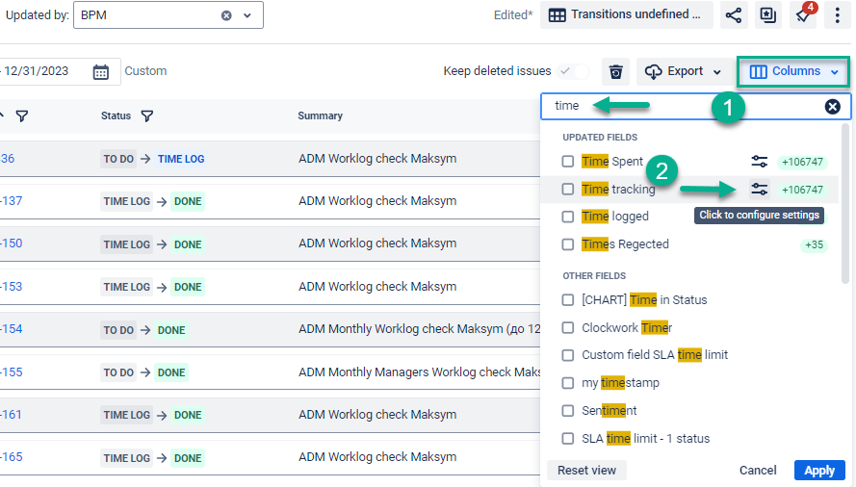Open Time tracking configure settings icon

[760, 190]
